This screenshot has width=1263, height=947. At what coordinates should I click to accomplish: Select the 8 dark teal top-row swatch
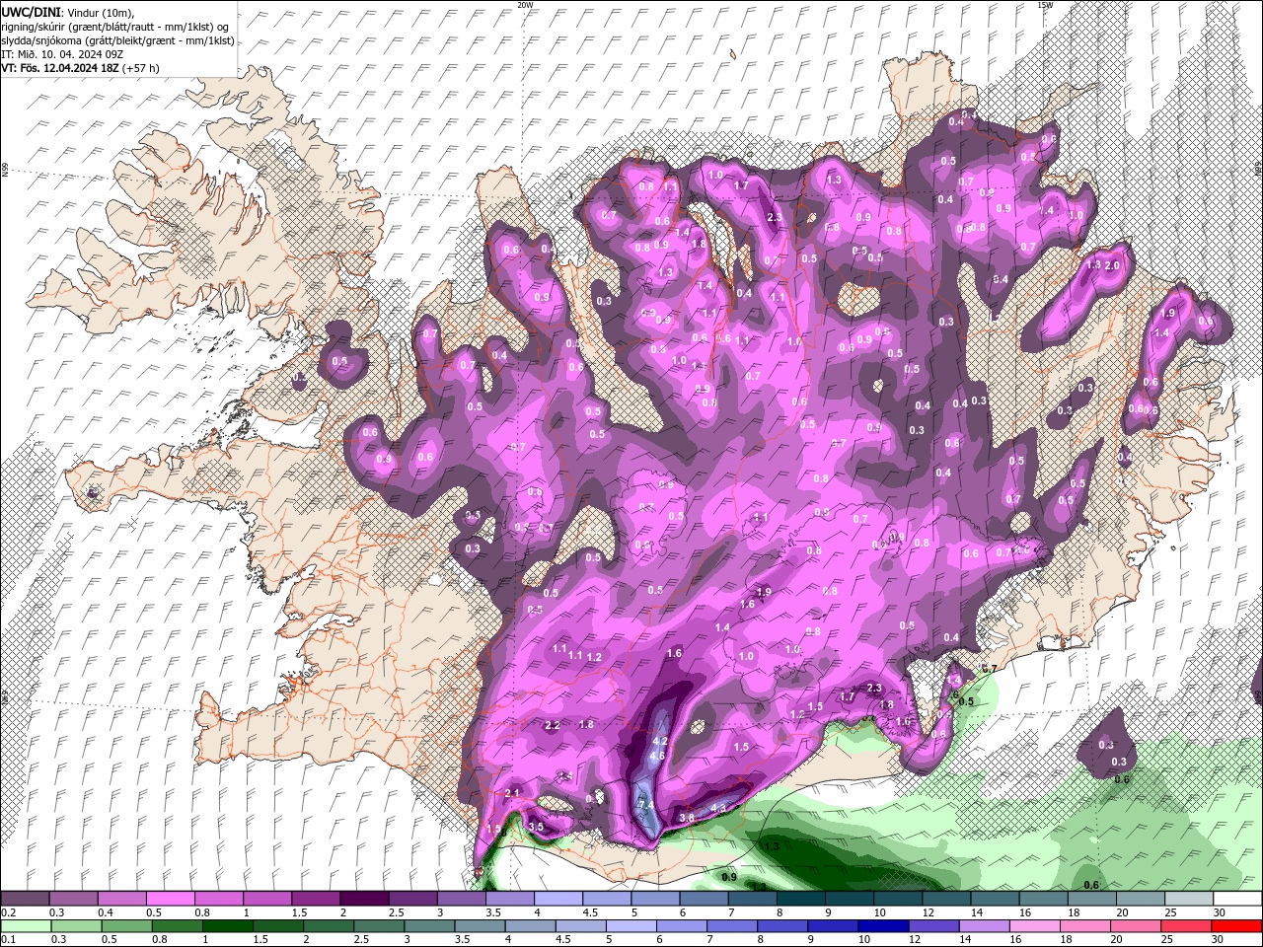[x=800, y=899]
